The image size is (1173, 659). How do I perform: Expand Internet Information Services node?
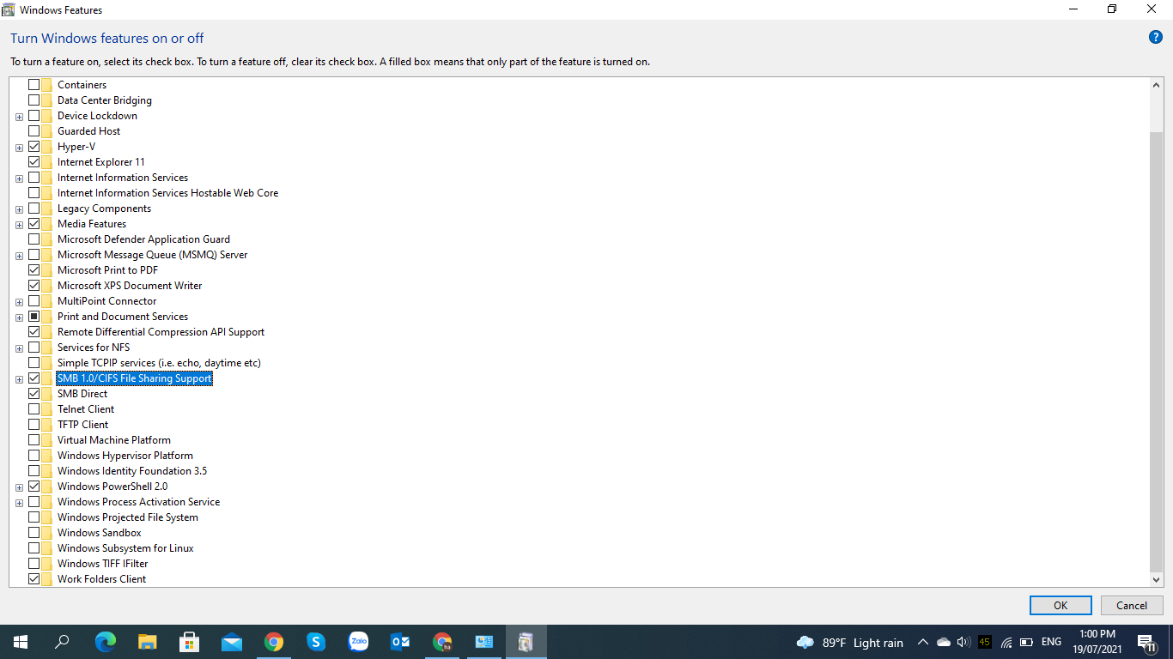[19, 178]
